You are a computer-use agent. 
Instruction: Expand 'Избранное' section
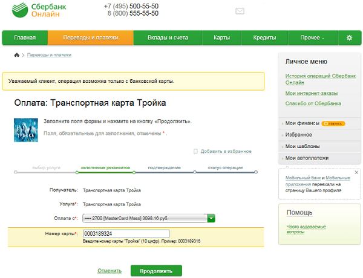pyautogui.click(x=299, y=135)
